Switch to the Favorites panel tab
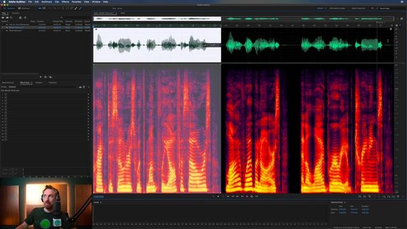407x229 pixels. coord(15,13)
